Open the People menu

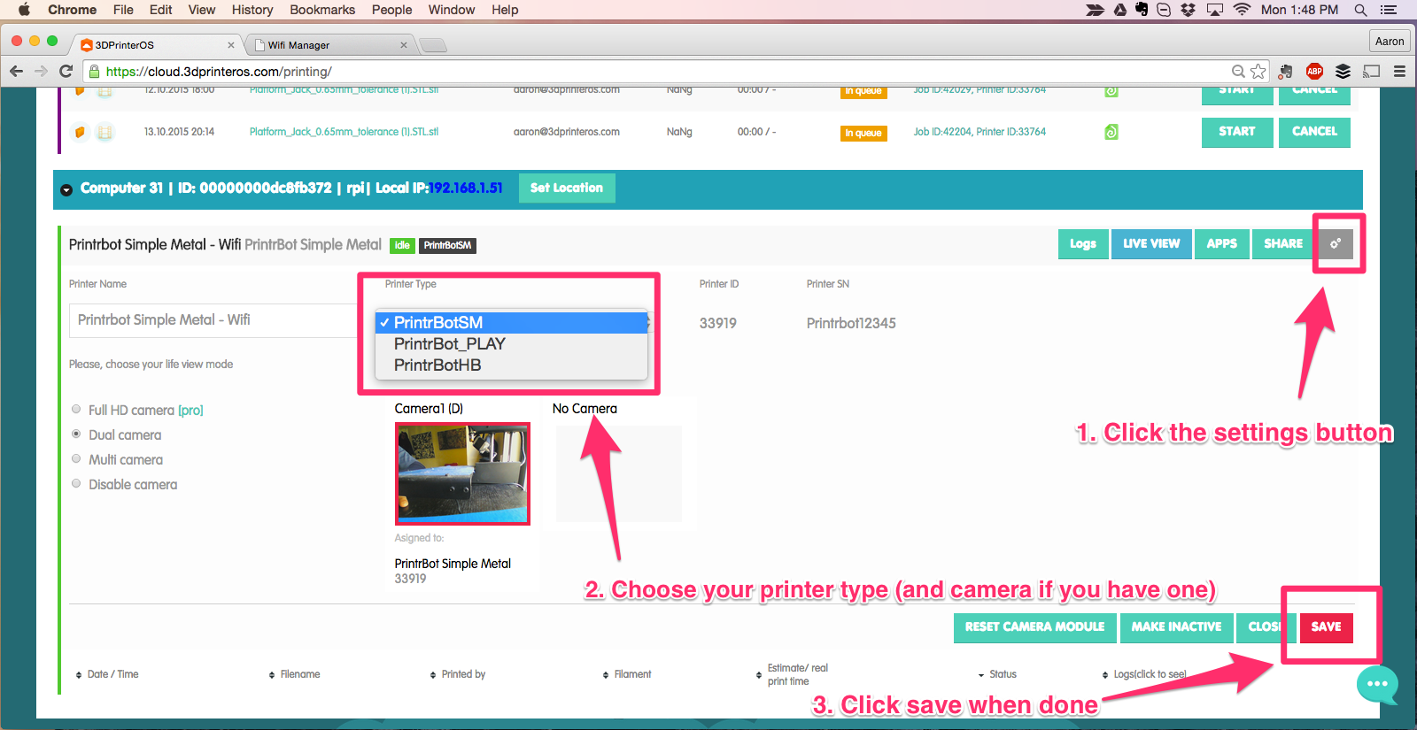pos(391,10)
